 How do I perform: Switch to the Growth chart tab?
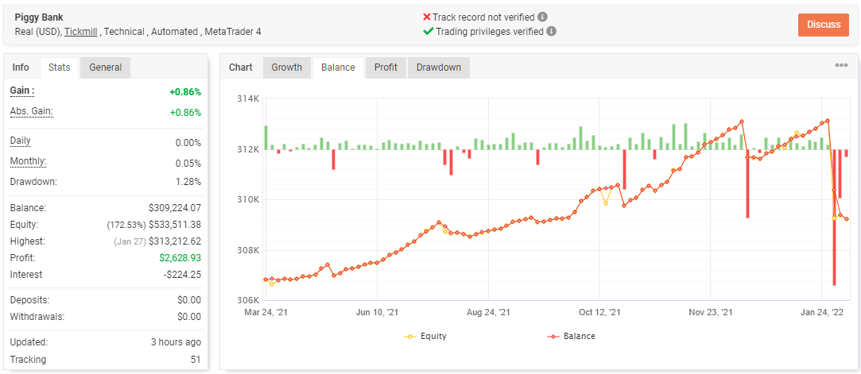[287, 67]
